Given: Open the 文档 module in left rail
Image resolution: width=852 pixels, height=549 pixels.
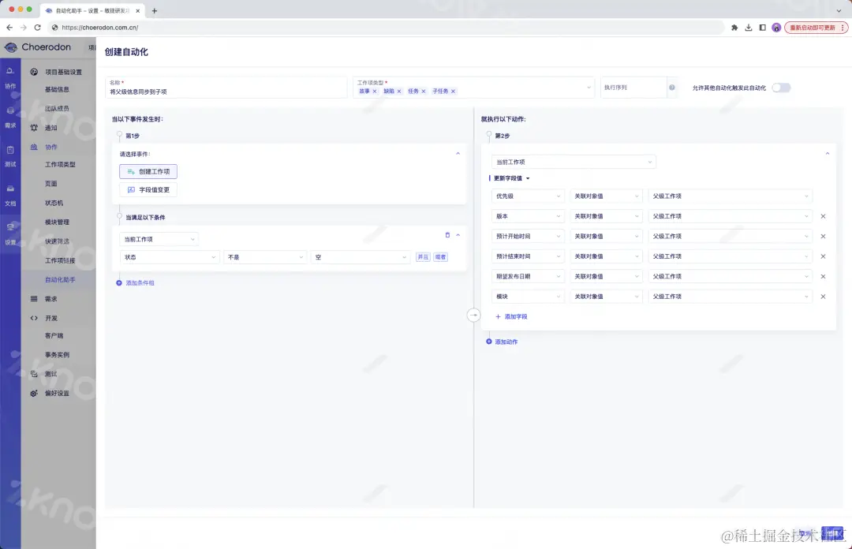Looking at the screenshot, I should [10, 195].
